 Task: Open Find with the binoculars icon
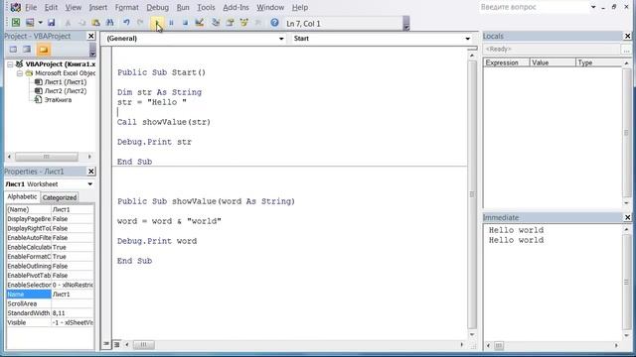pyautogui.click(x=109, y=23)
